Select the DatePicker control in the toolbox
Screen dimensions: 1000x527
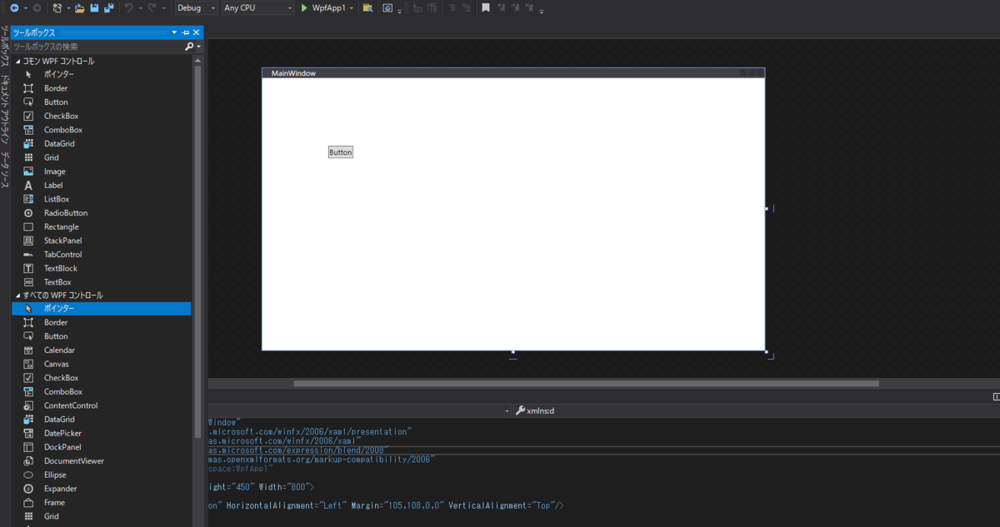click(x=102, y=433)
